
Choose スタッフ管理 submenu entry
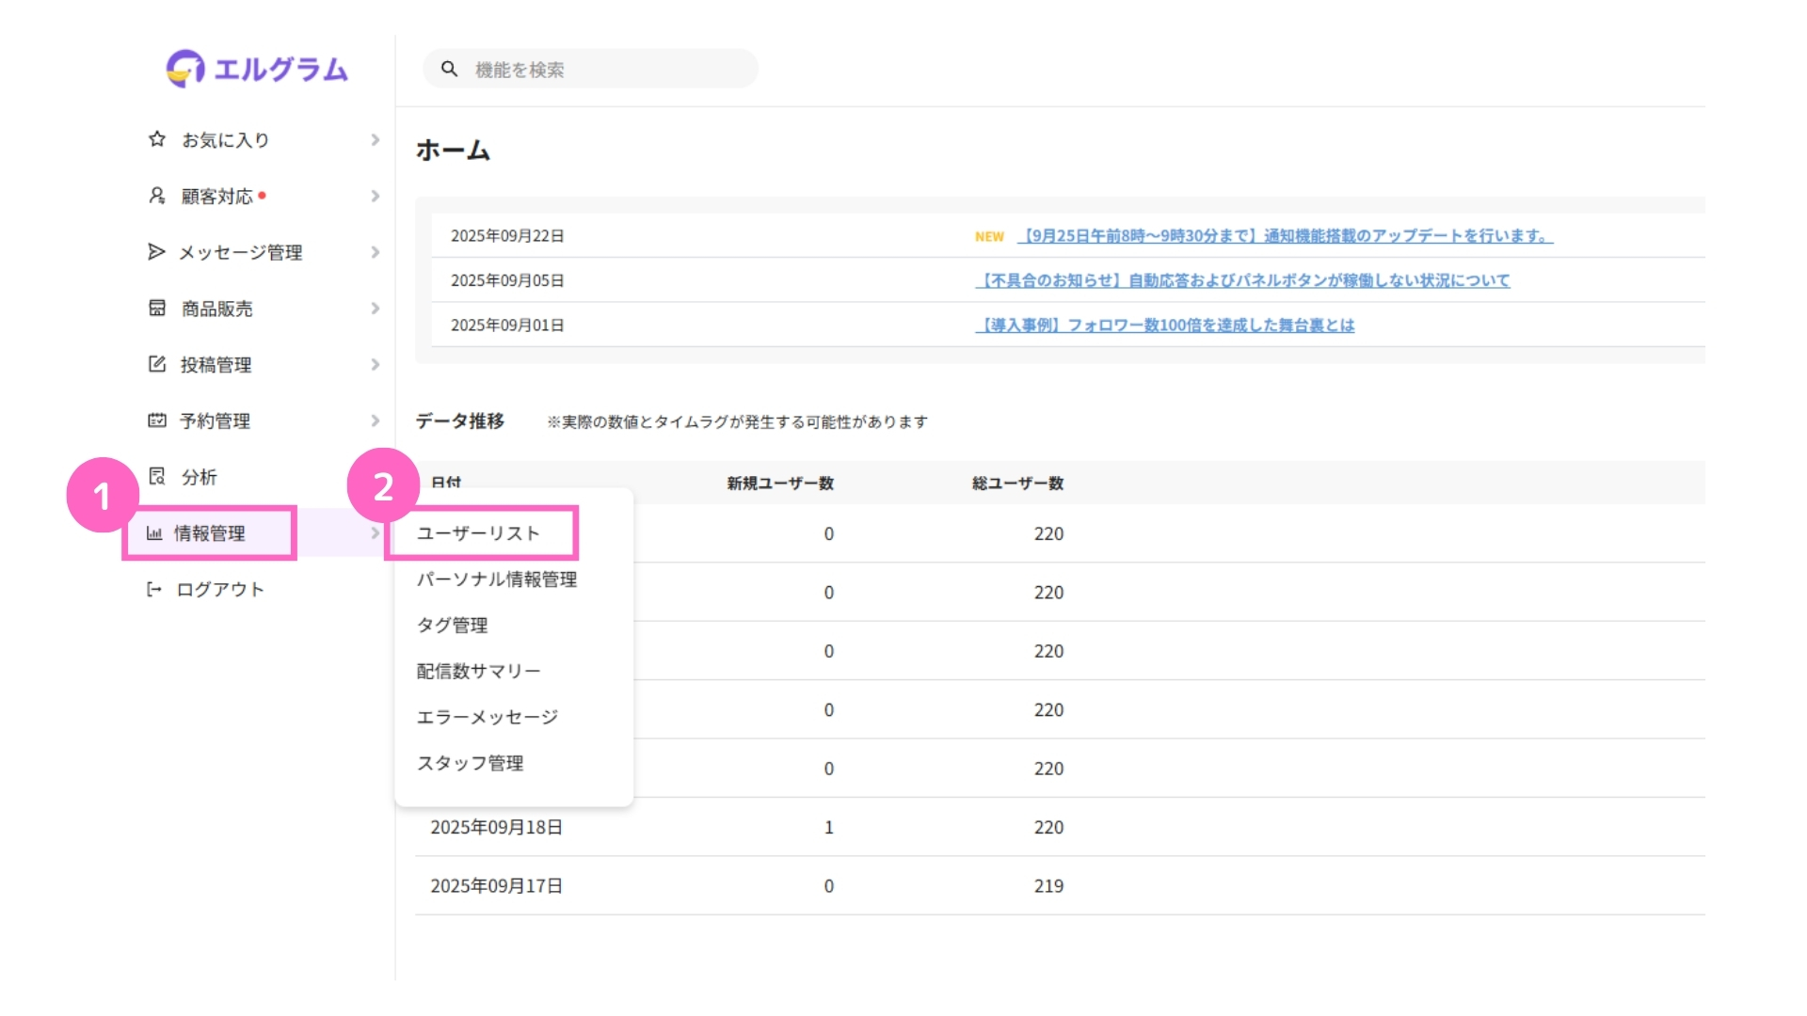point(471,763)
